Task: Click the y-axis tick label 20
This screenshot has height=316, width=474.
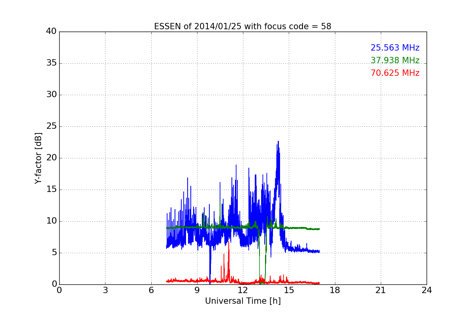Action: point(51,158)
